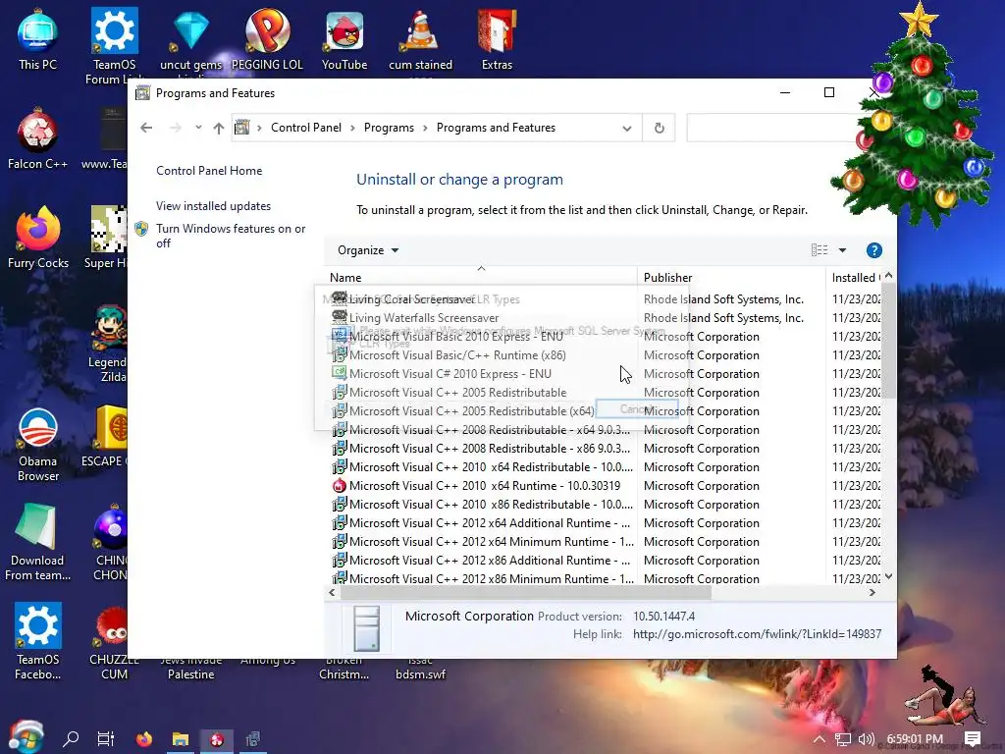
Task: Expand the view options dropdown arrow
Action: (x=842, y=250)
